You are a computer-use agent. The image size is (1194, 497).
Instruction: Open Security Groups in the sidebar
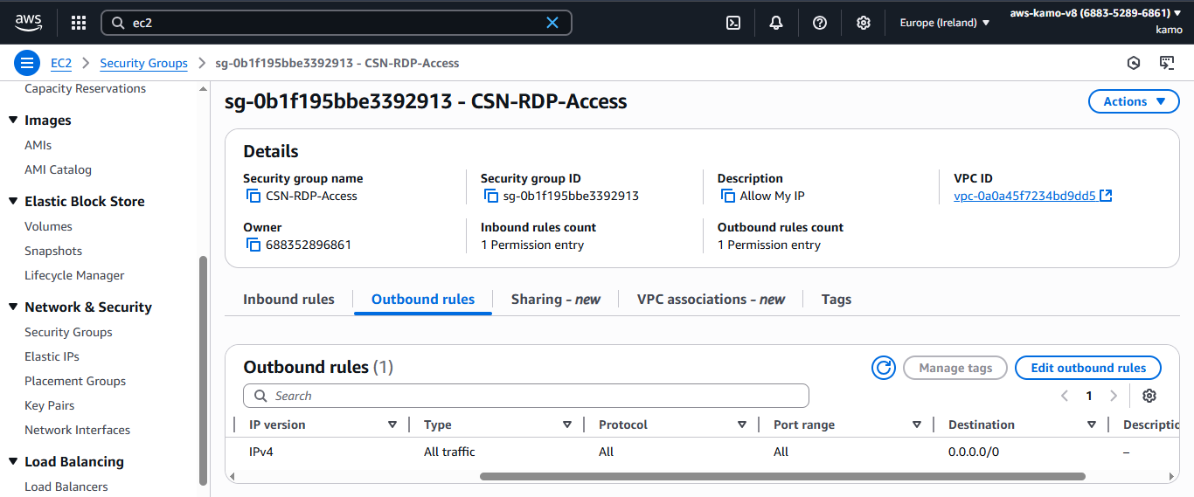[68, 332]
